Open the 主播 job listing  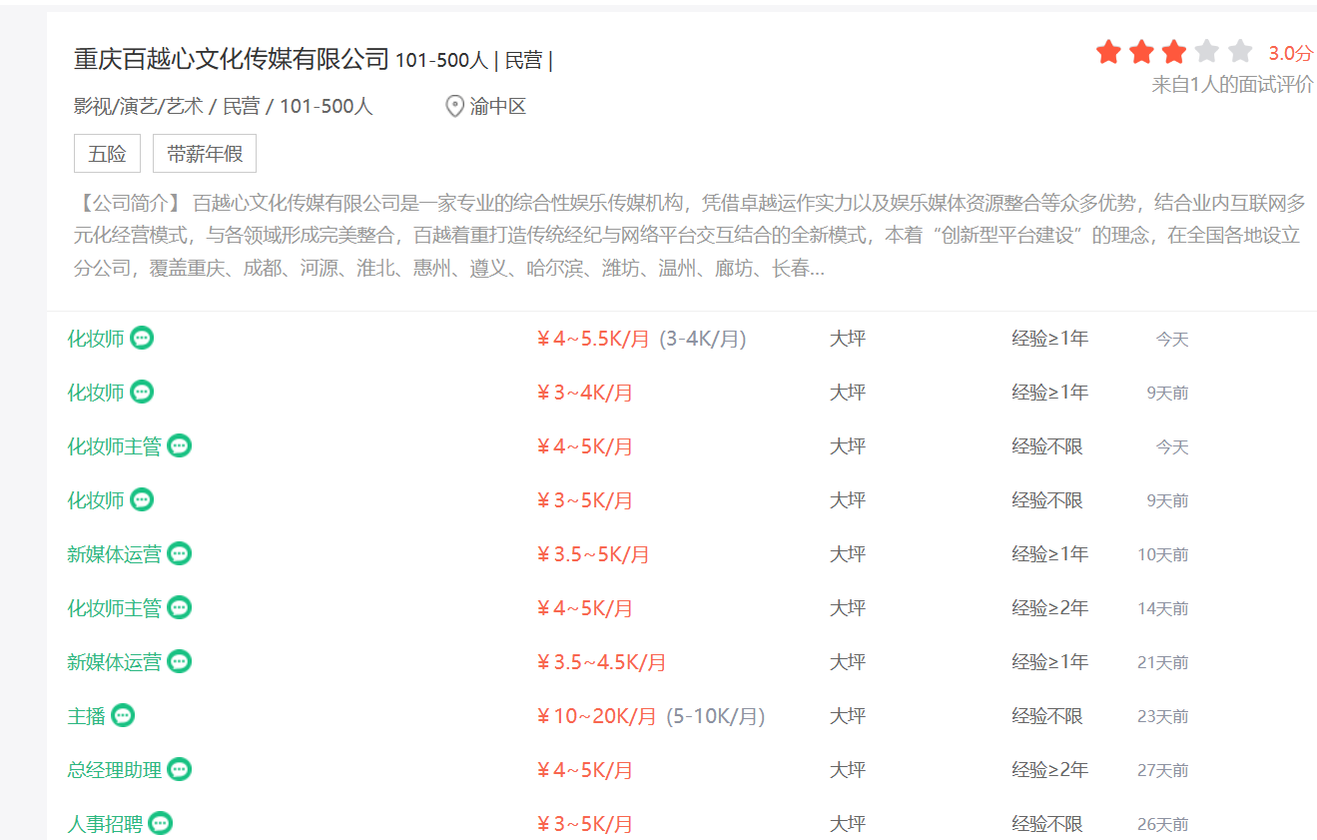86,716
